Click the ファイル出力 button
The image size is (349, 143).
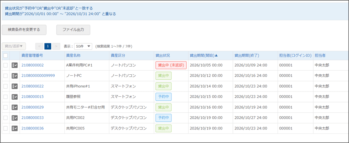pyautogui.click(x=73, y=30)
